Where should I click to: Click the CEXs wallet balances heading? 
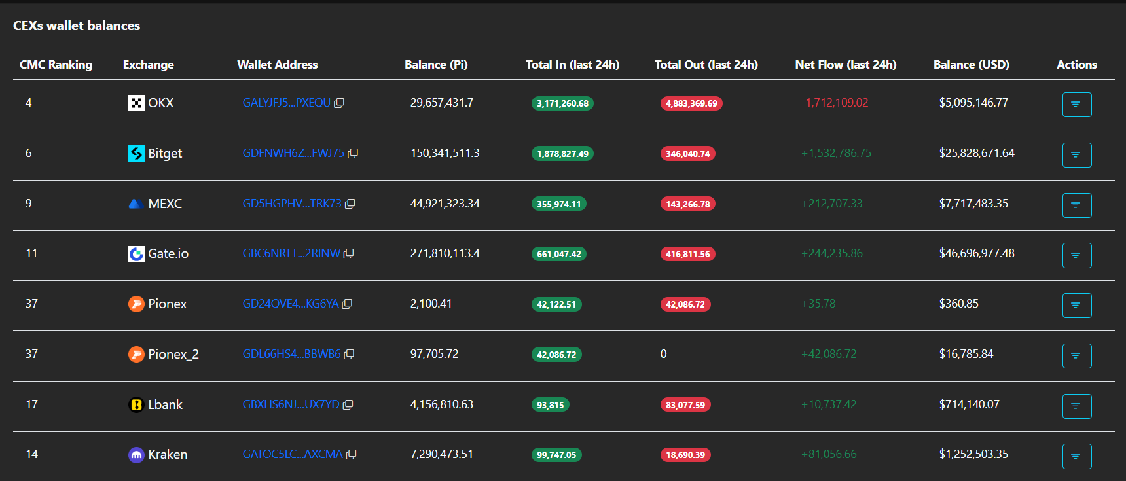pyautogui.click(x=77, y=26)
